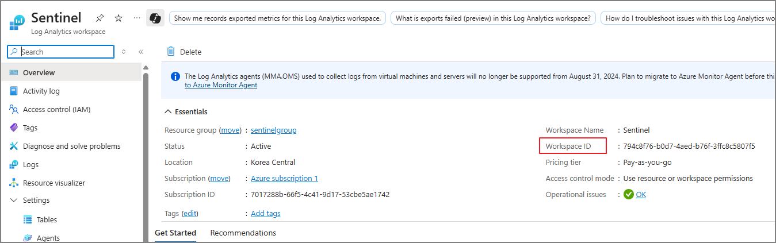
Task: Switch to the Recommendations tab
Action: (243, 233)
